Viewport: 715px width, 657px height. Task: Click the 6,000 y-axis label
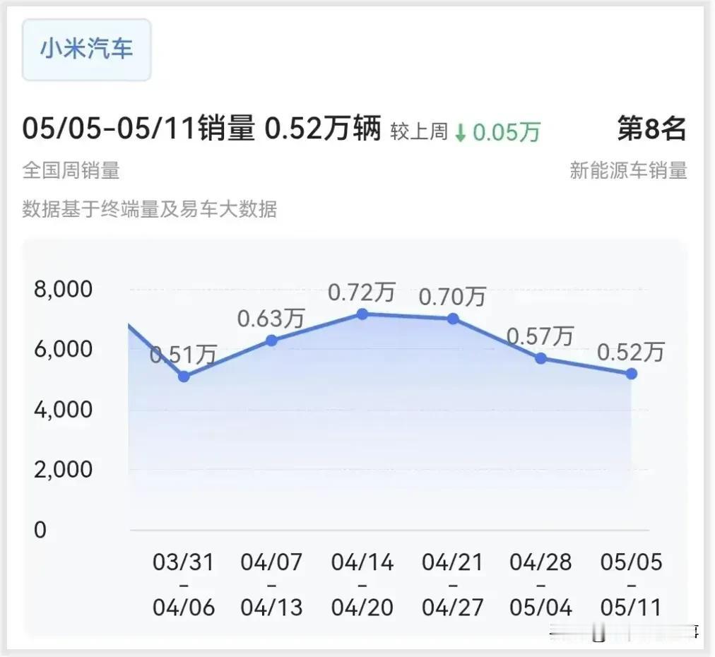click(64, 349)
